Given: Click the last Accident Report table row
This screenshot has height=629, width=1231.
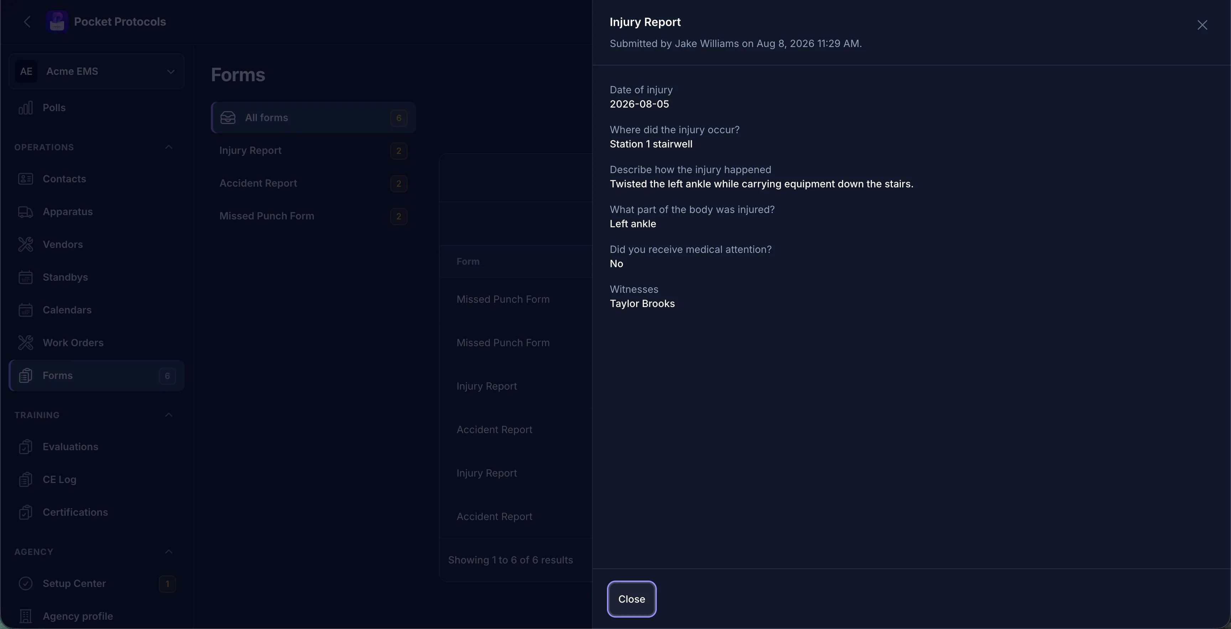Looking at the screenshot, I should tap(516, 517).
